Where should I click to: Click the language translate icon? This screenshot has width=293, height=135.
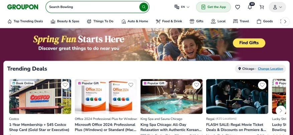click(x=177, y=7)
